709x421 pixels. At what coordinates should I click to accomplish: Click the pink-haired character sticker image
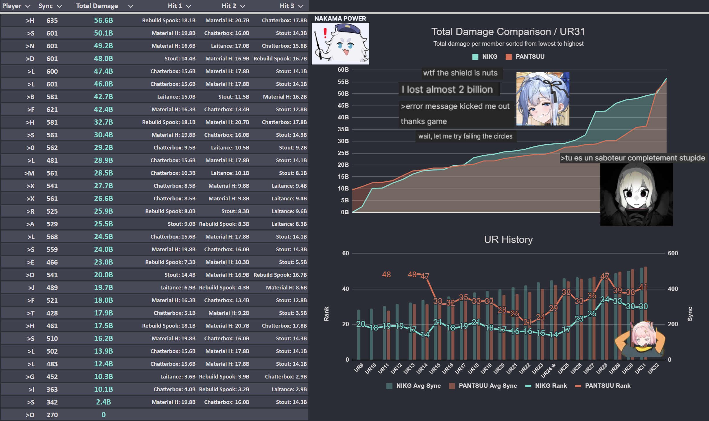click(640, 339)
